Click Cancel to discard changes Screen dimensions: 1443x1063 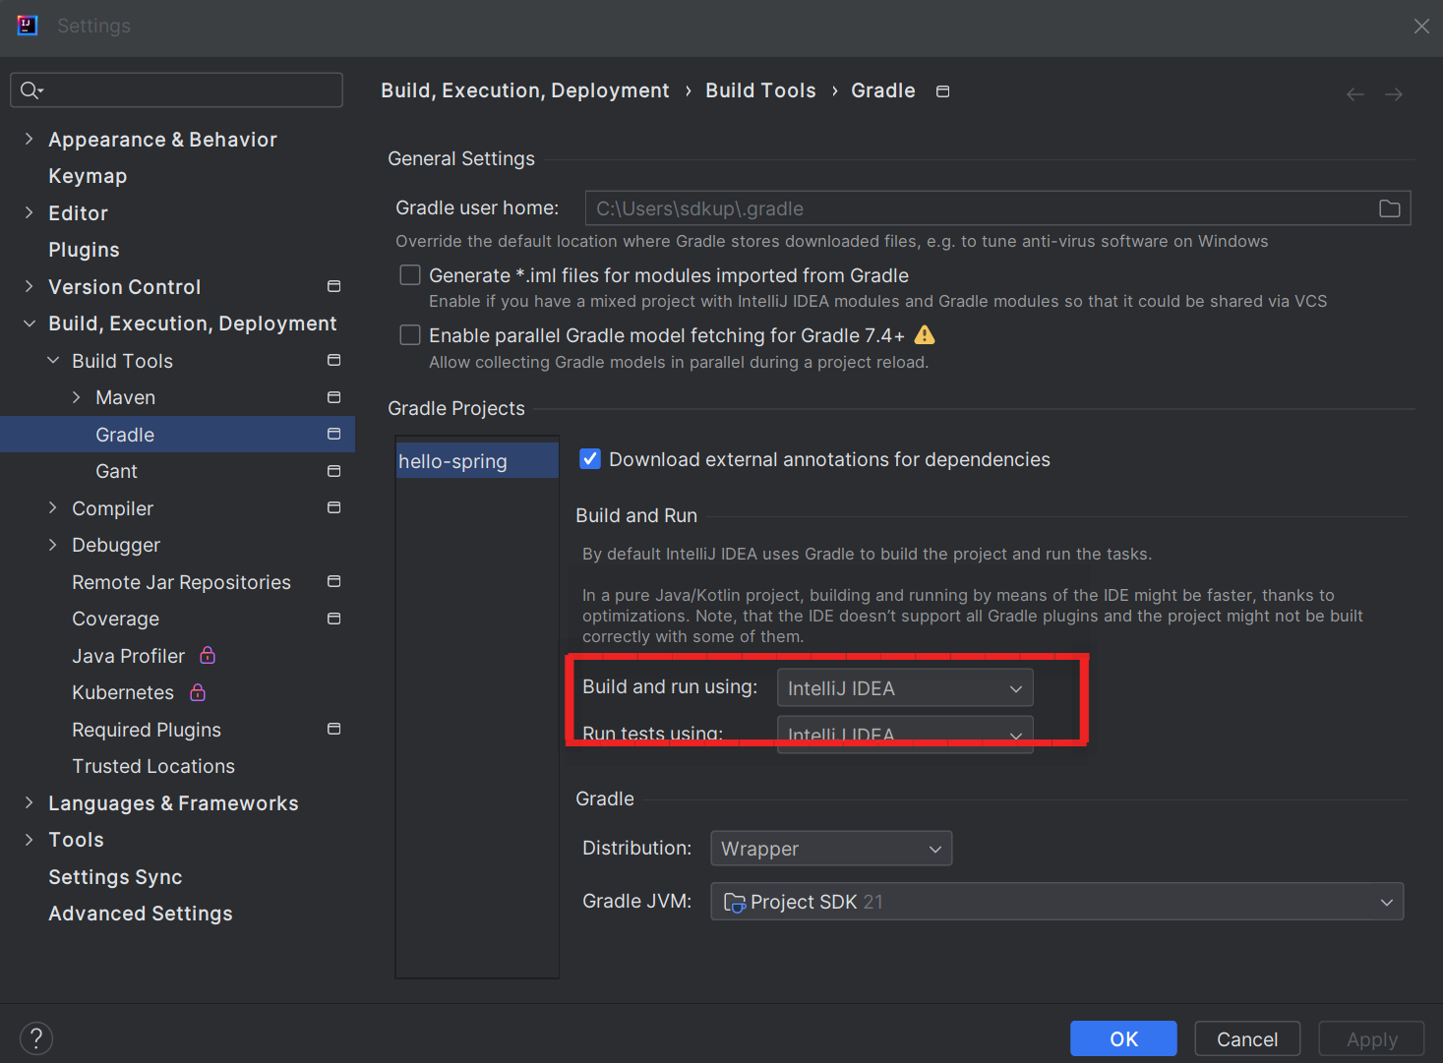[x=1247, y=1039]
